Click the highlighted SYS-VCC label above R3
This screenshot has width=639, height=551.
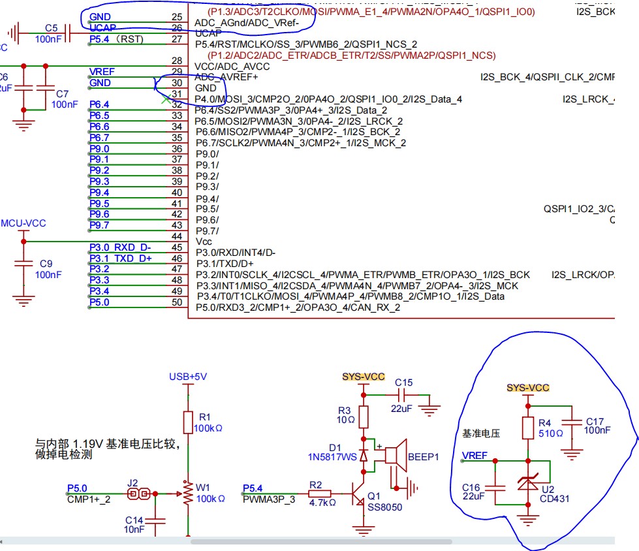[x=364, y=377]
